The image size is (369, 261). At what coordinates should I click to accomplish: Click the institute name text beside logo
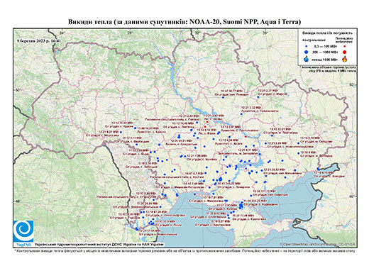(x=99, y=244)
